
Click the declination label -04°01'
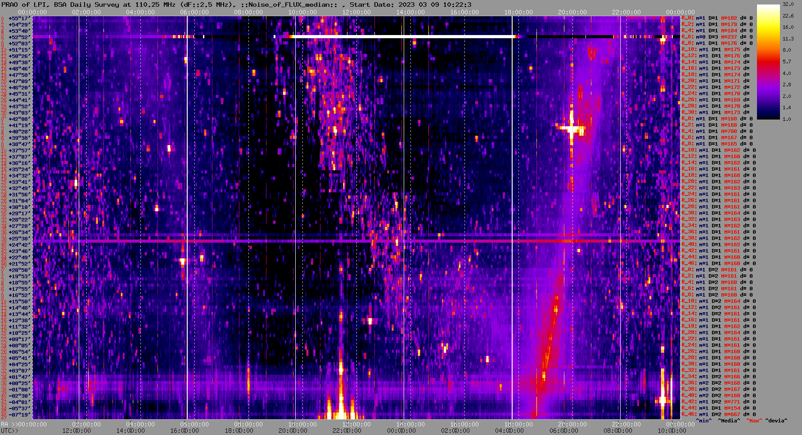(19, 402)
